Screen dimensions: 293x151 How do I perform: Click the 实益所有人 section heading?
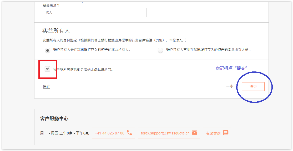coord(56,31)
